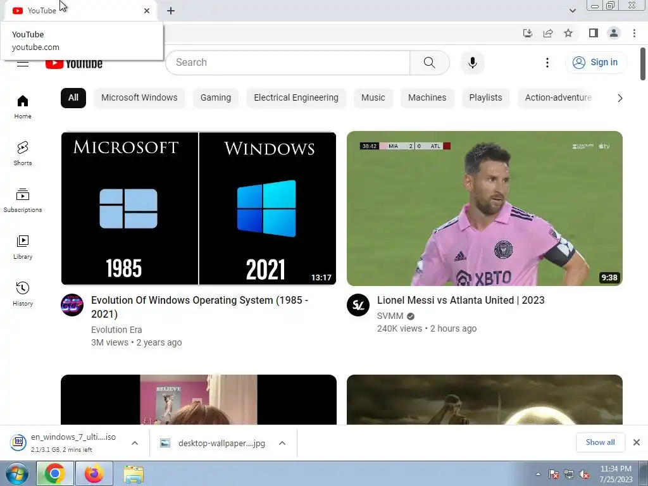Click the install/download page icon in address bar
Image resolution: width=648 pixels, height=486 pixels.
[527, 33]
